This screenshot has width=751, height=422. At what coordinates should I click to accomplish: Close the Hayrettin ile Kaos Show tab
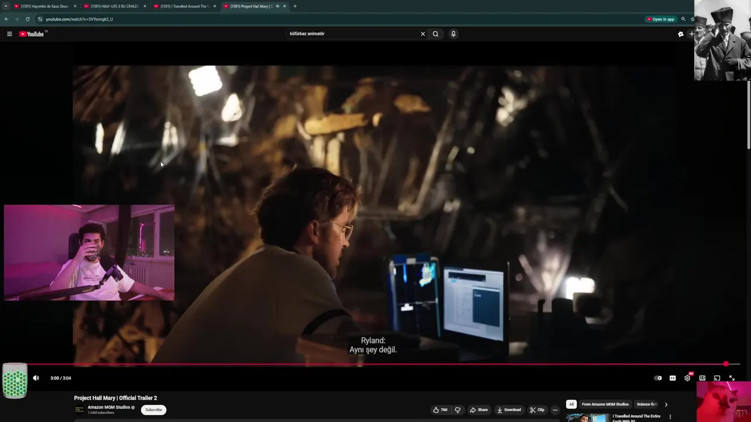coord(75,6)
